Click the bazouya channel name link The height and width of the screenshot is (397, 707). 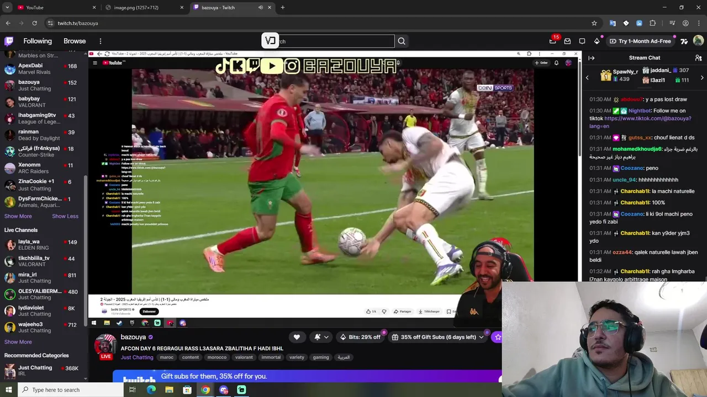pos(133,337)
